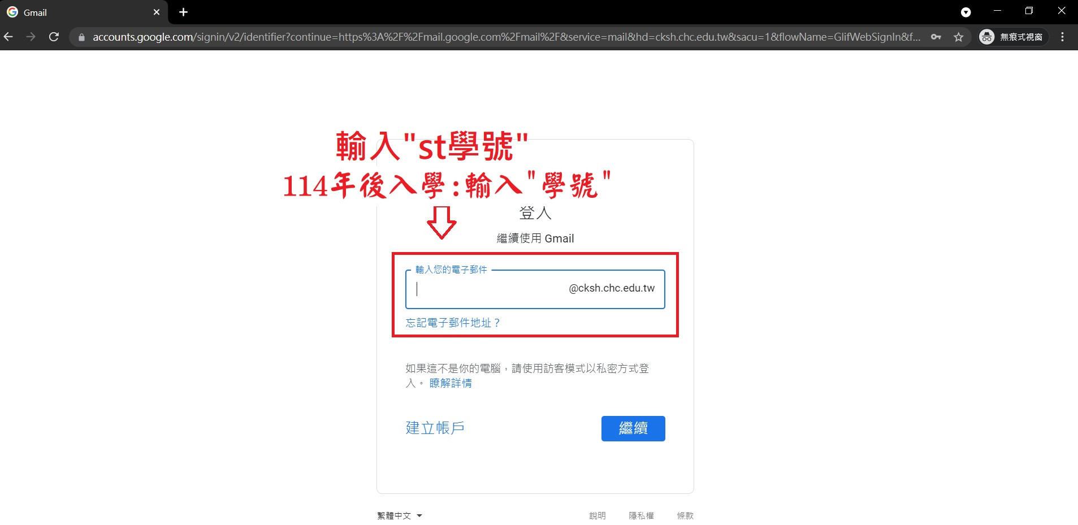This screenshot has width=1078, height=525.
Task: Click the blue 繼續 button
Action: coord(633,428)
